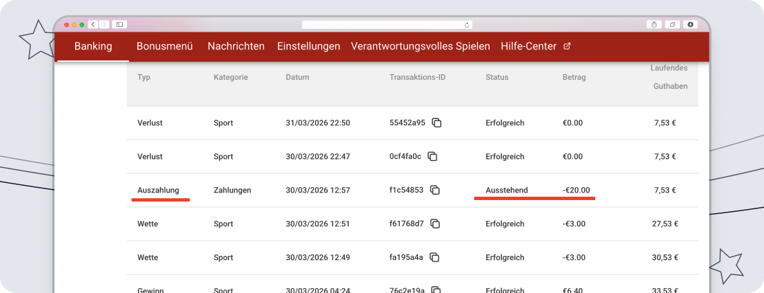Click the -€20.00 amount
Screen dimensions: 764x293
[x=576, y=190]
